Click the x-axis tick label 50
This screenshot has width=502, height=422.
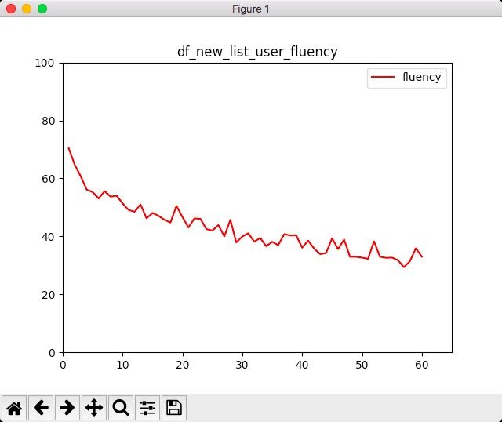click(362, 365)
